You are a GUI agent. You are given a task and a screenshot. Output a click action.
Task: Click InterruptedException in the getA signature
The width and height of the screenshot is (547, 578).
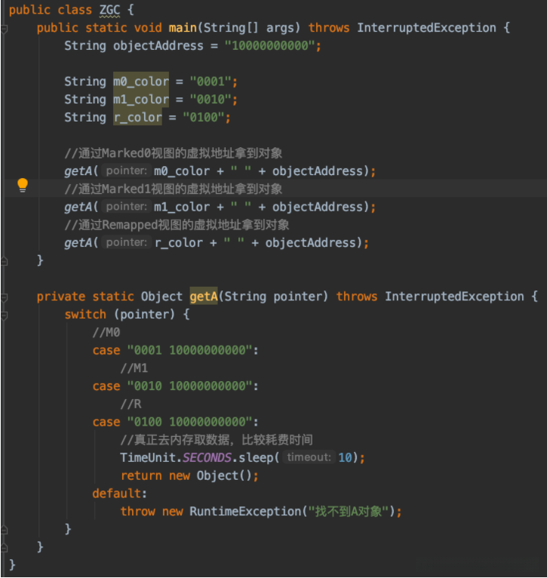tap(454, 297)
